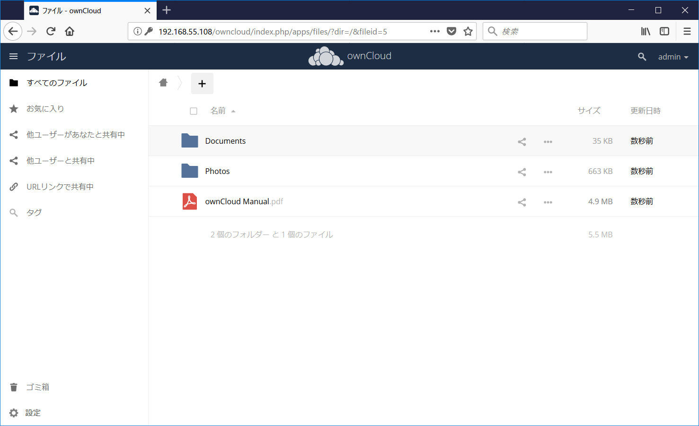This screenshot has width=699, height=426.
Task: Share the Photos folder
Action: pos(522,171)
